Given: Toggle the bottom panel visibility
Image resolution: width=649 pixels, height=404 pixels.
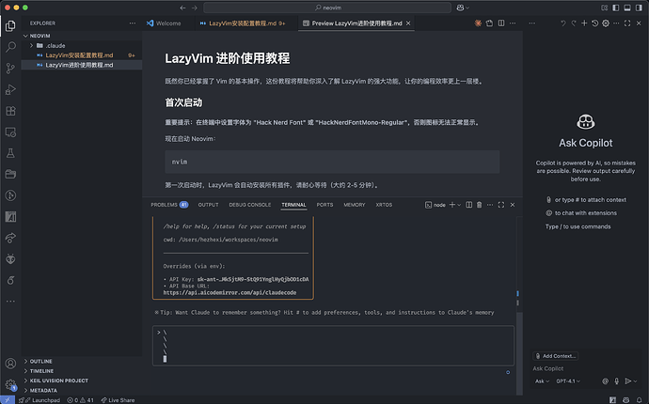Looking at the screenshot, I should pos(627,8).
